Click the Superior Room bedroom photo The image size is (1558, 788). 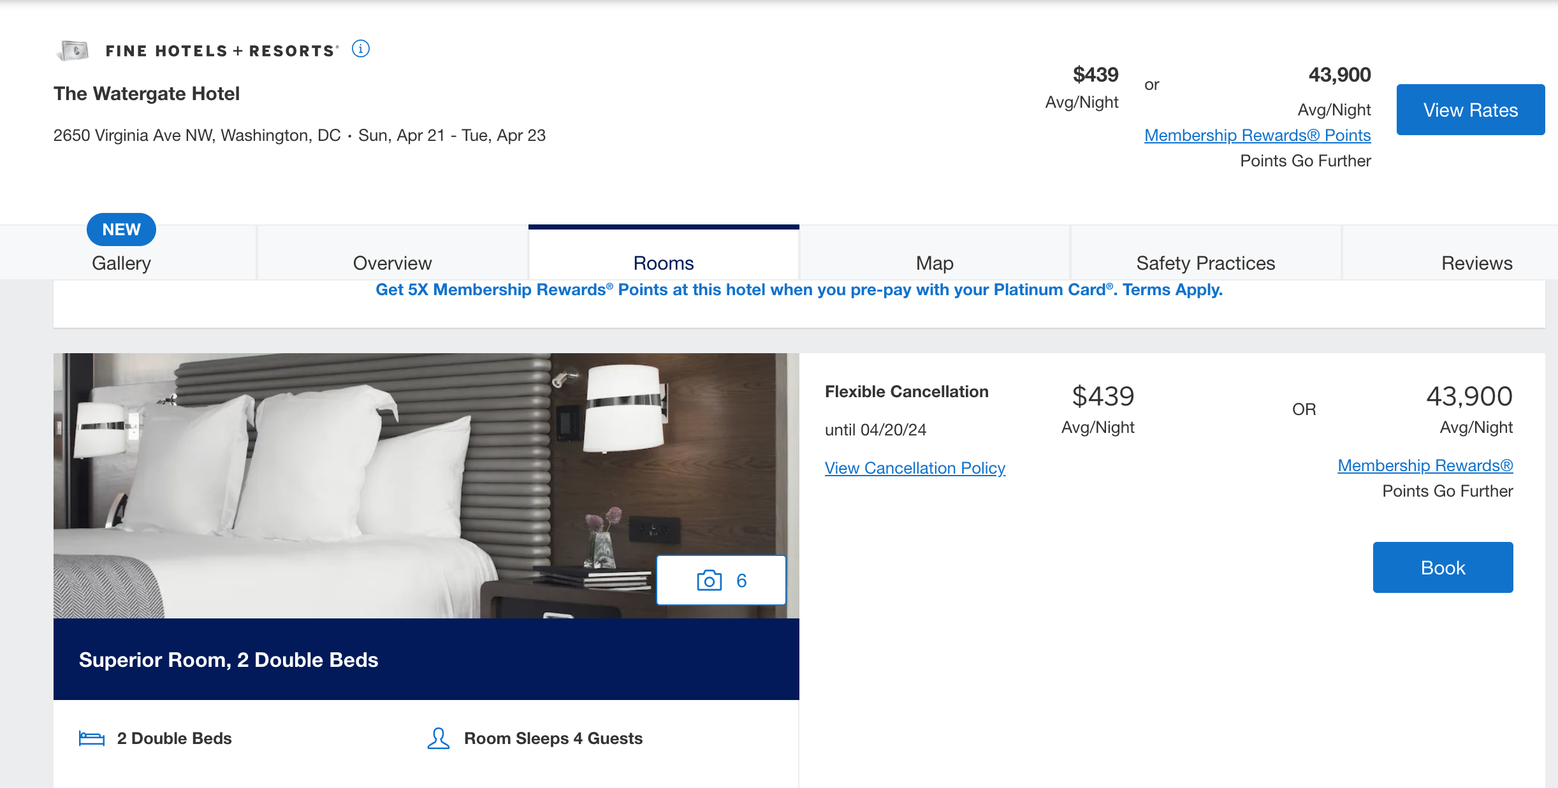(x=426, y=486)
